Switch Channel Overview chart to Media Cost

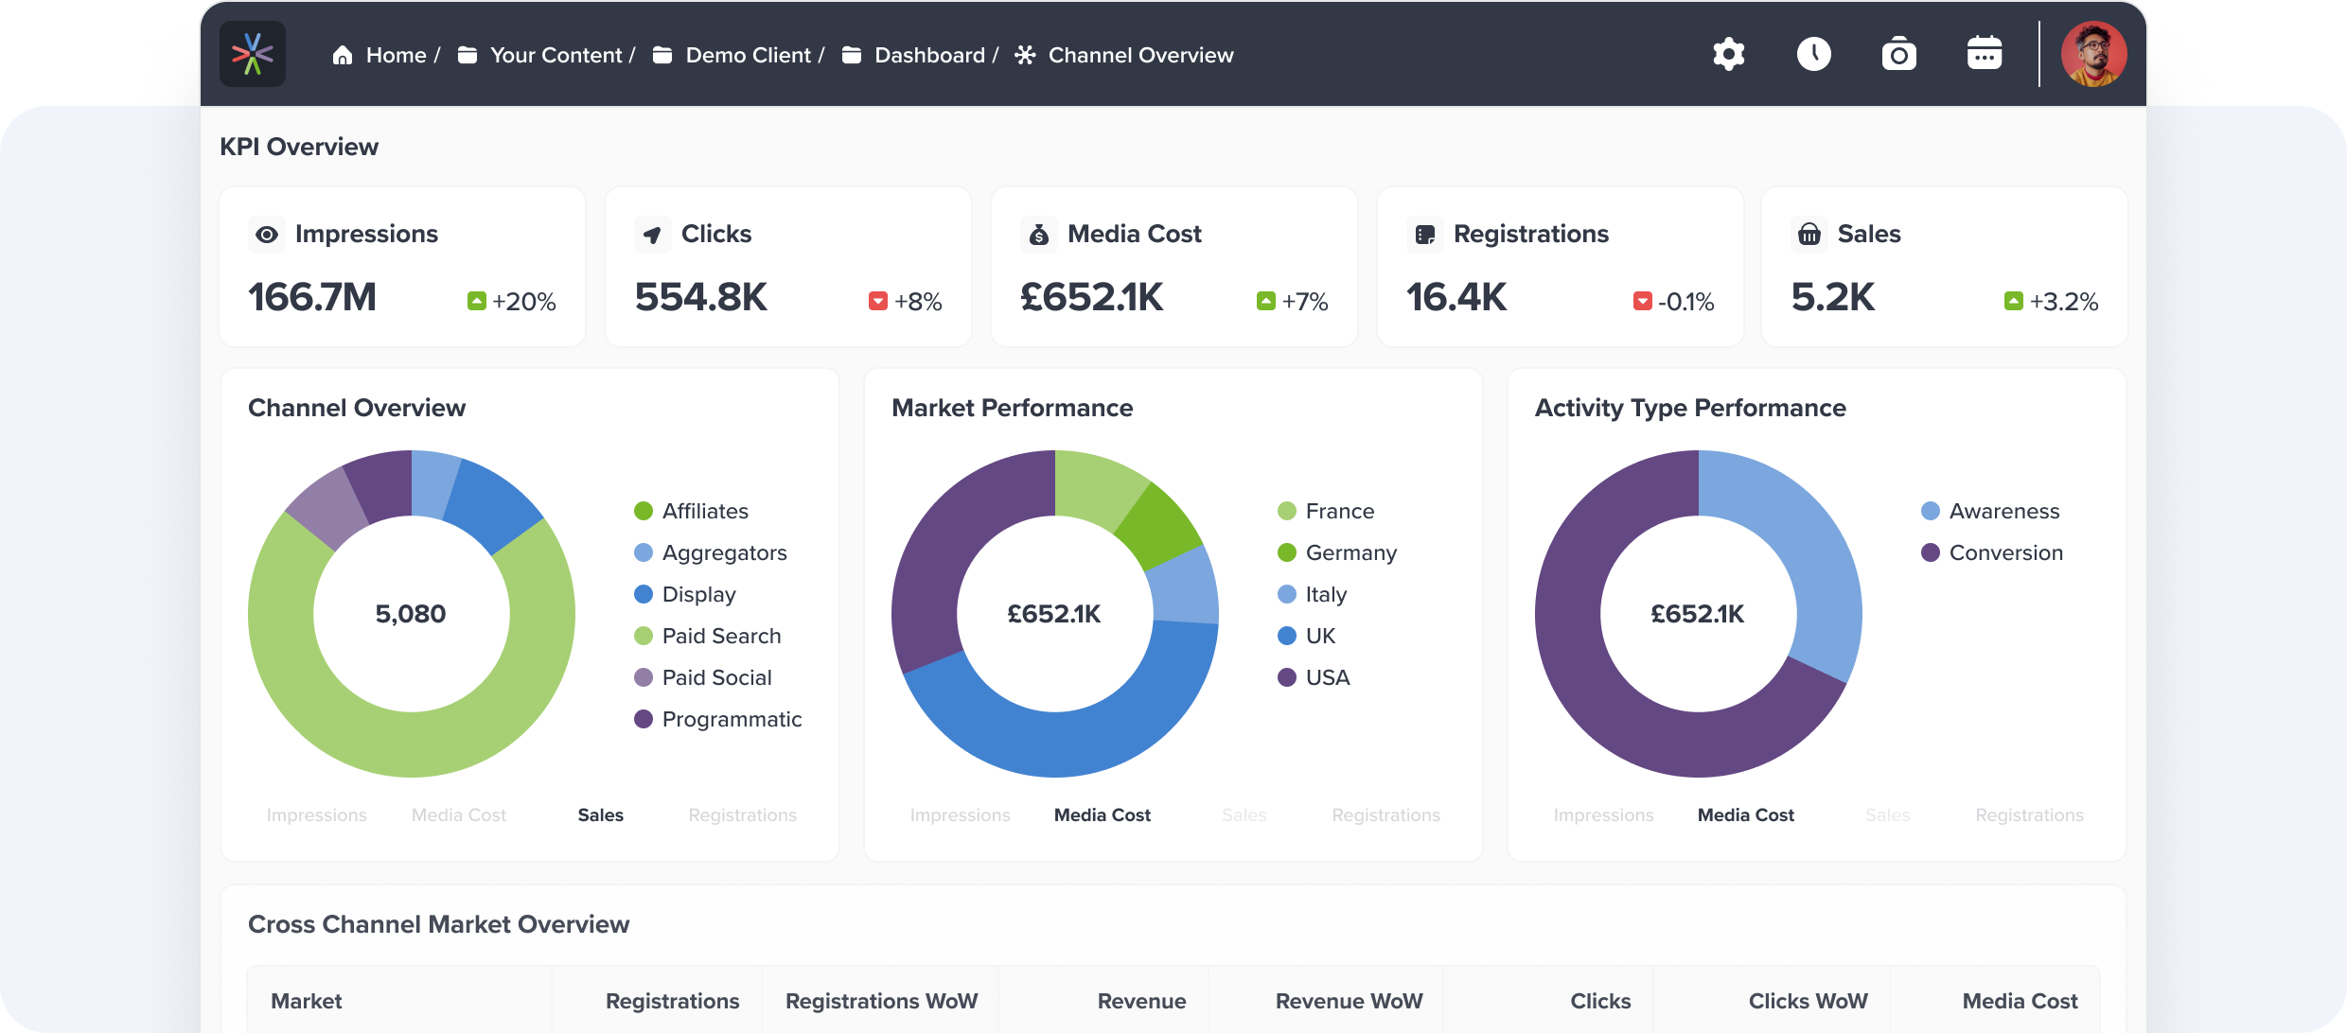pyautogui.click(x=458, y=814)
